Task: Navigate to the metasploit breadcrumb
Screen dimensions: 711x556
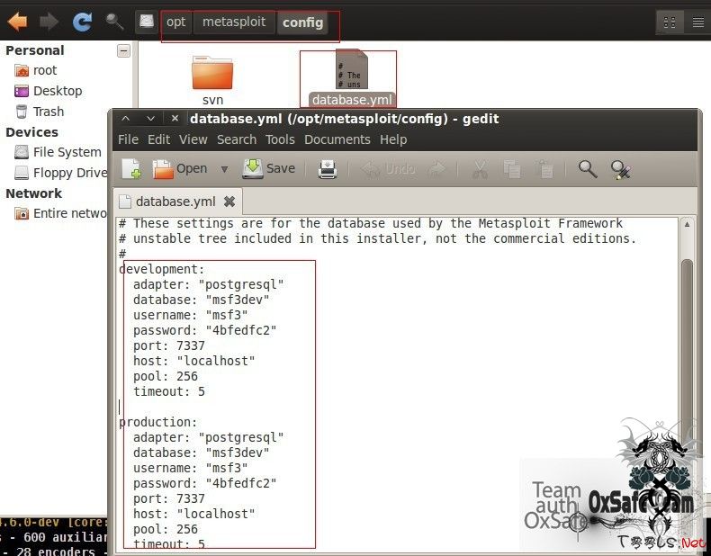Action: (x=234, y=22)
